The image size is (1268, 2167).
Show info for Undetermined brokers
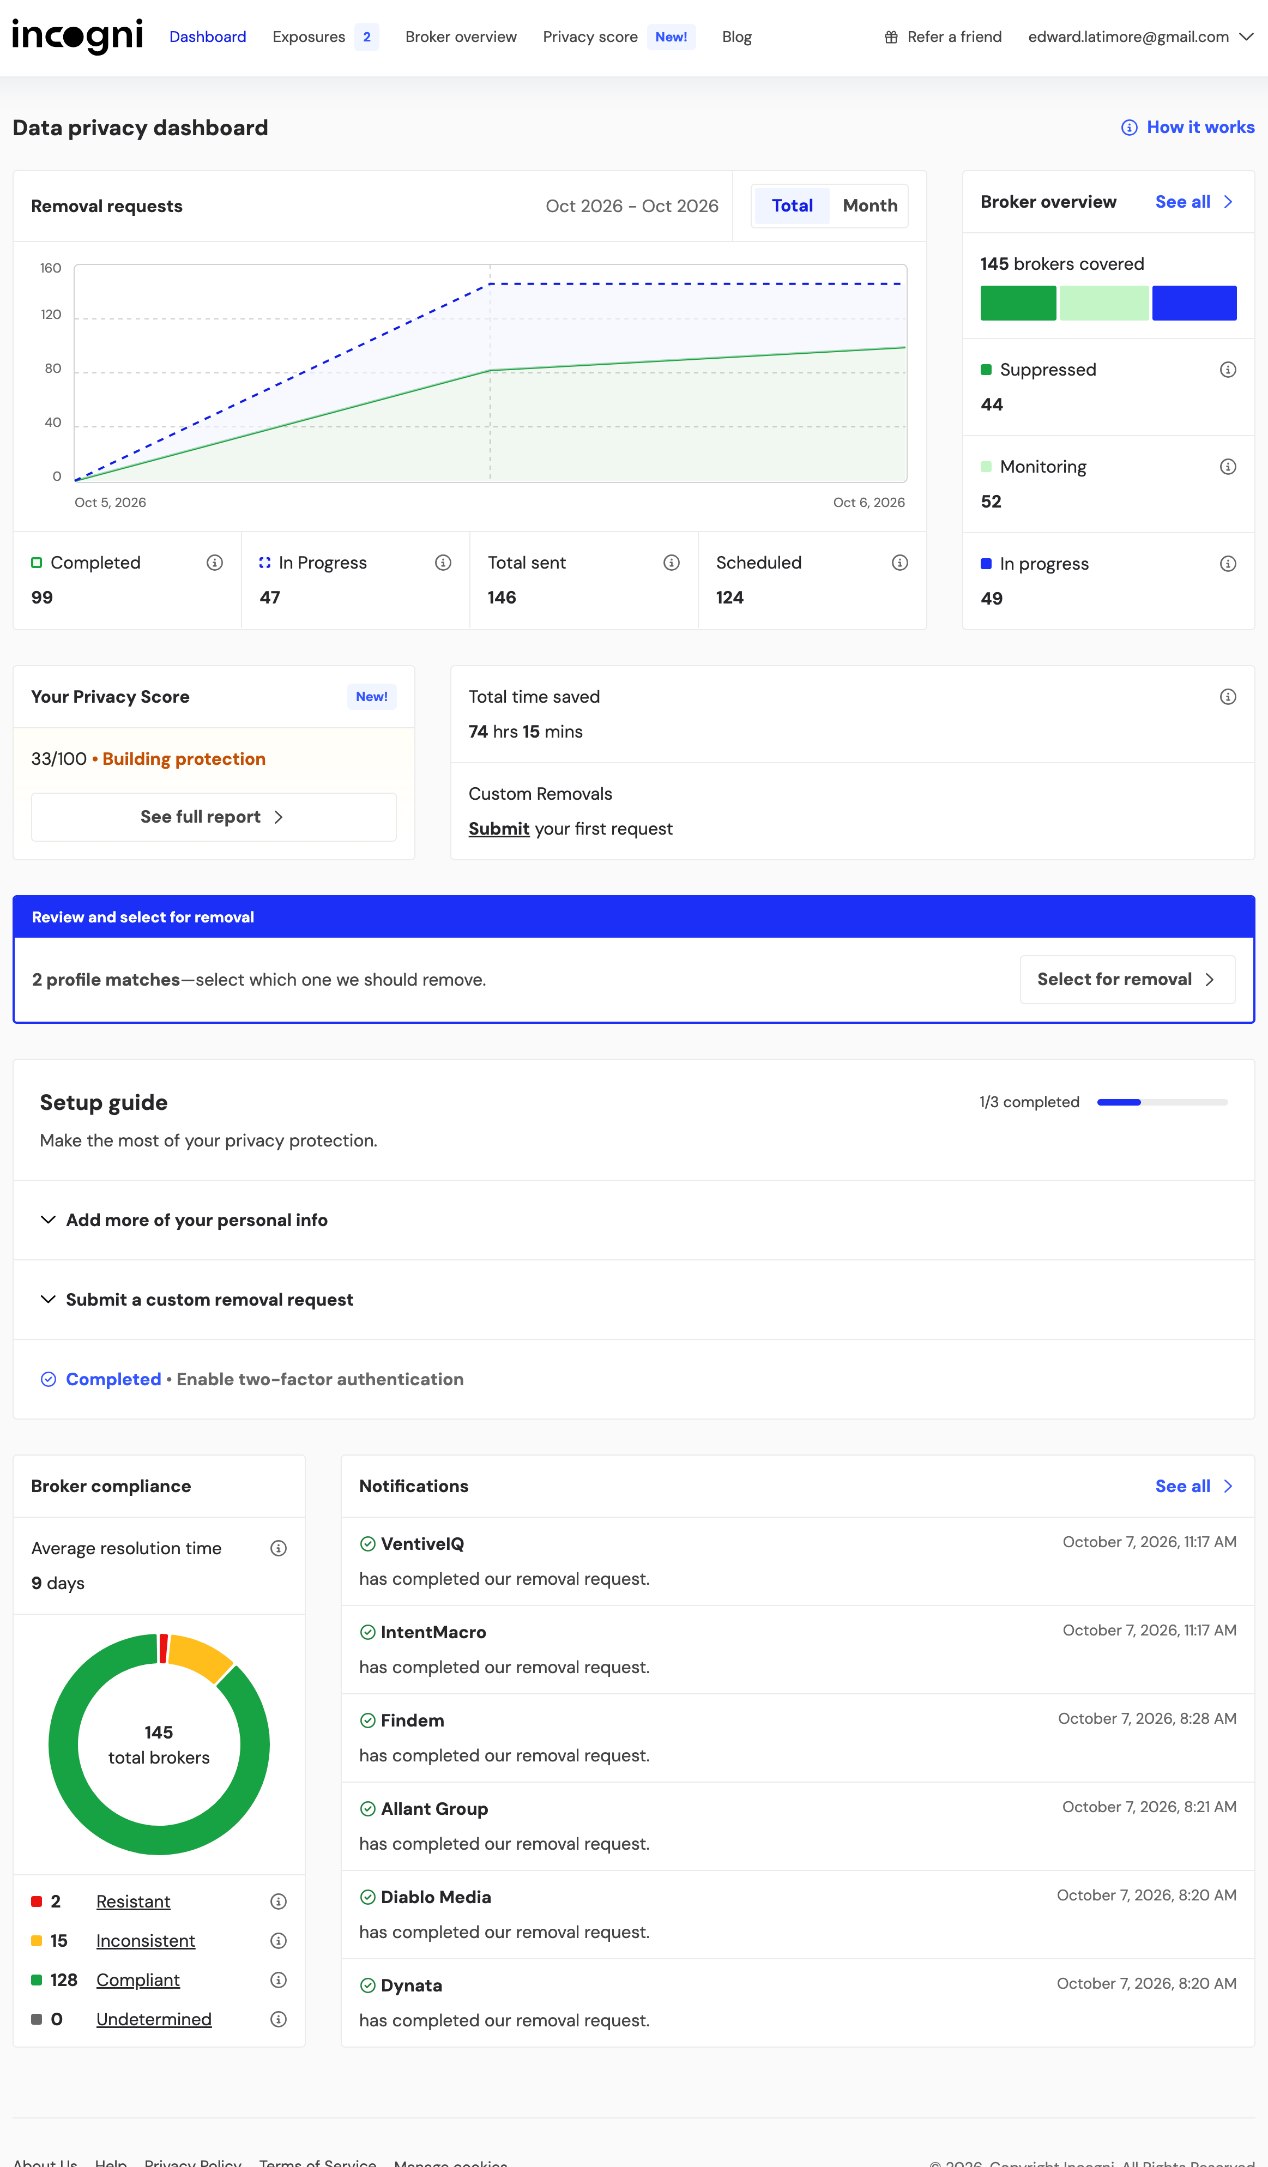click(279, 2019)
